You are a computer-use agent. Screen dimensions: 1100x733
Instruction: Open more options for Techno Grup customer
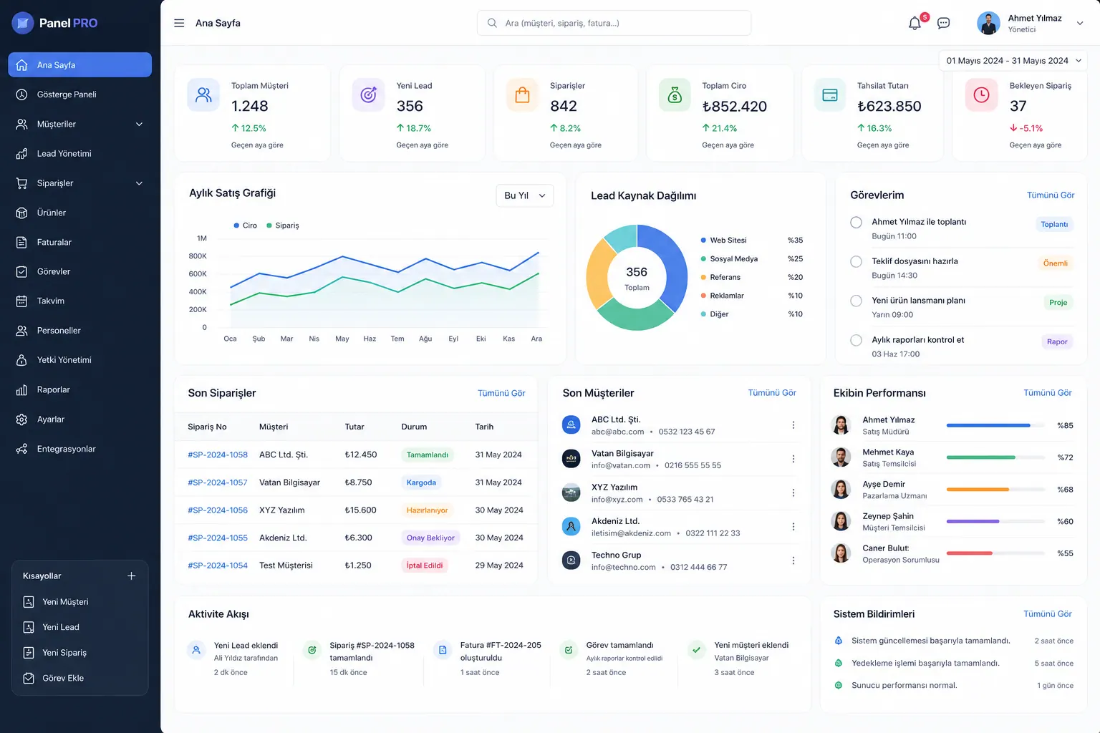793,560
